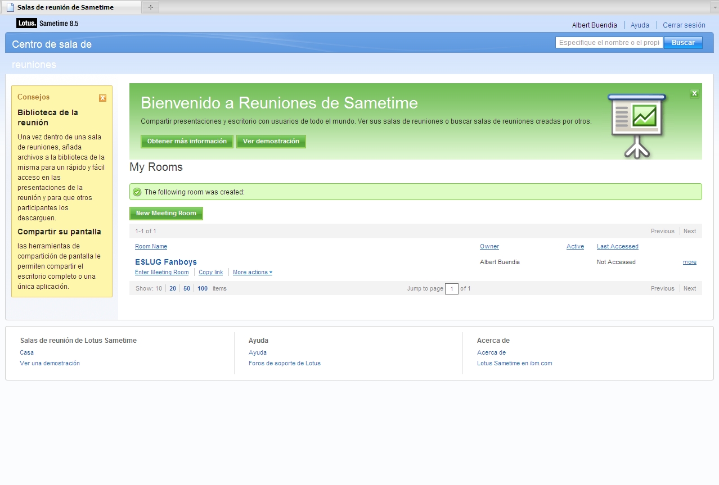Click Copy link for ESLUG Fanboys
This screenshot has width=719, height=485.
[210, 273]
